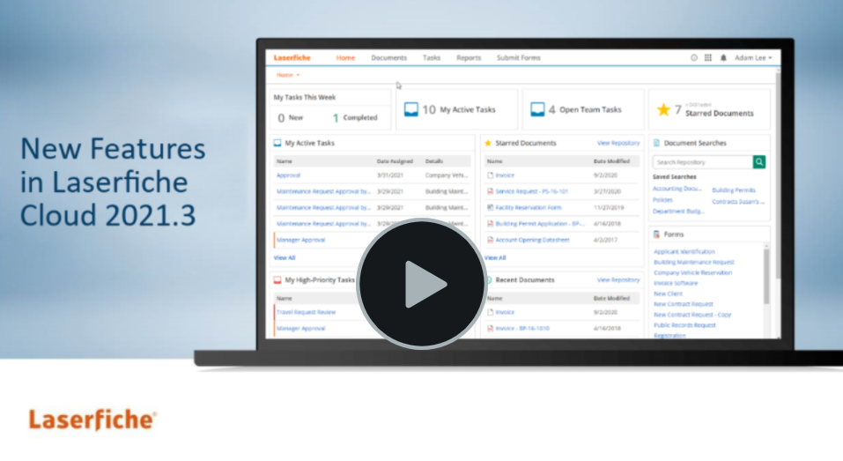
Task: Open Building Maintenance Request form
Action: (693, 263)
